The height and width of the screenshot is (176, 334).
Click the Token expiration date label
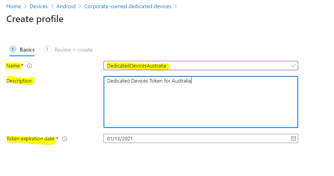click(x=30, y=139)
